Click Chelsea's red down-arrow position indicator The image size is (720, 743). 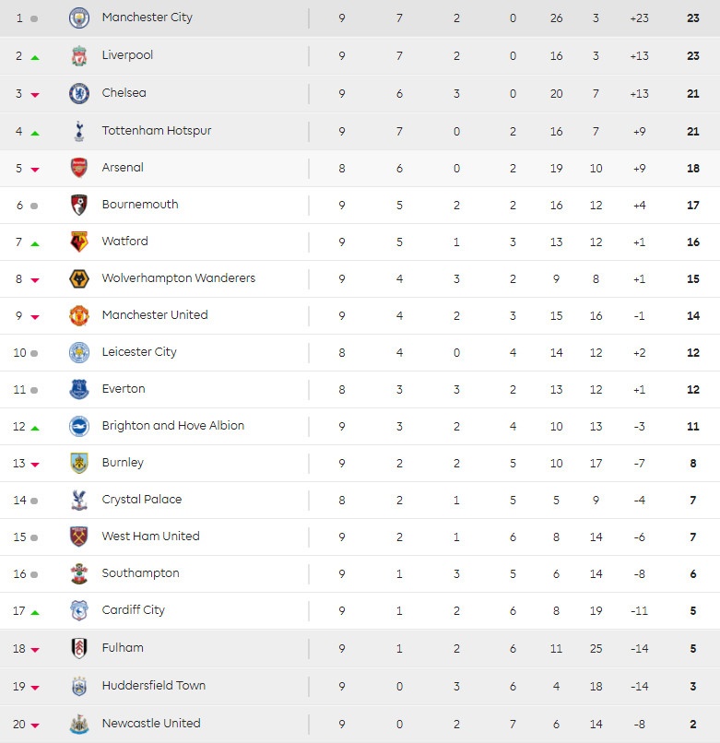coord(35,95)
